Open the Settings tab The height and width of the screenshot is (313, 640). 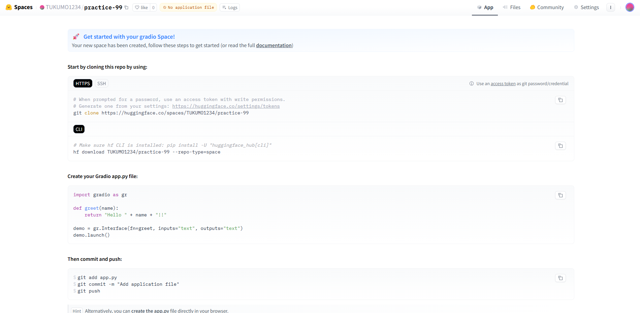pyautogui.click(x=586, y=7)
